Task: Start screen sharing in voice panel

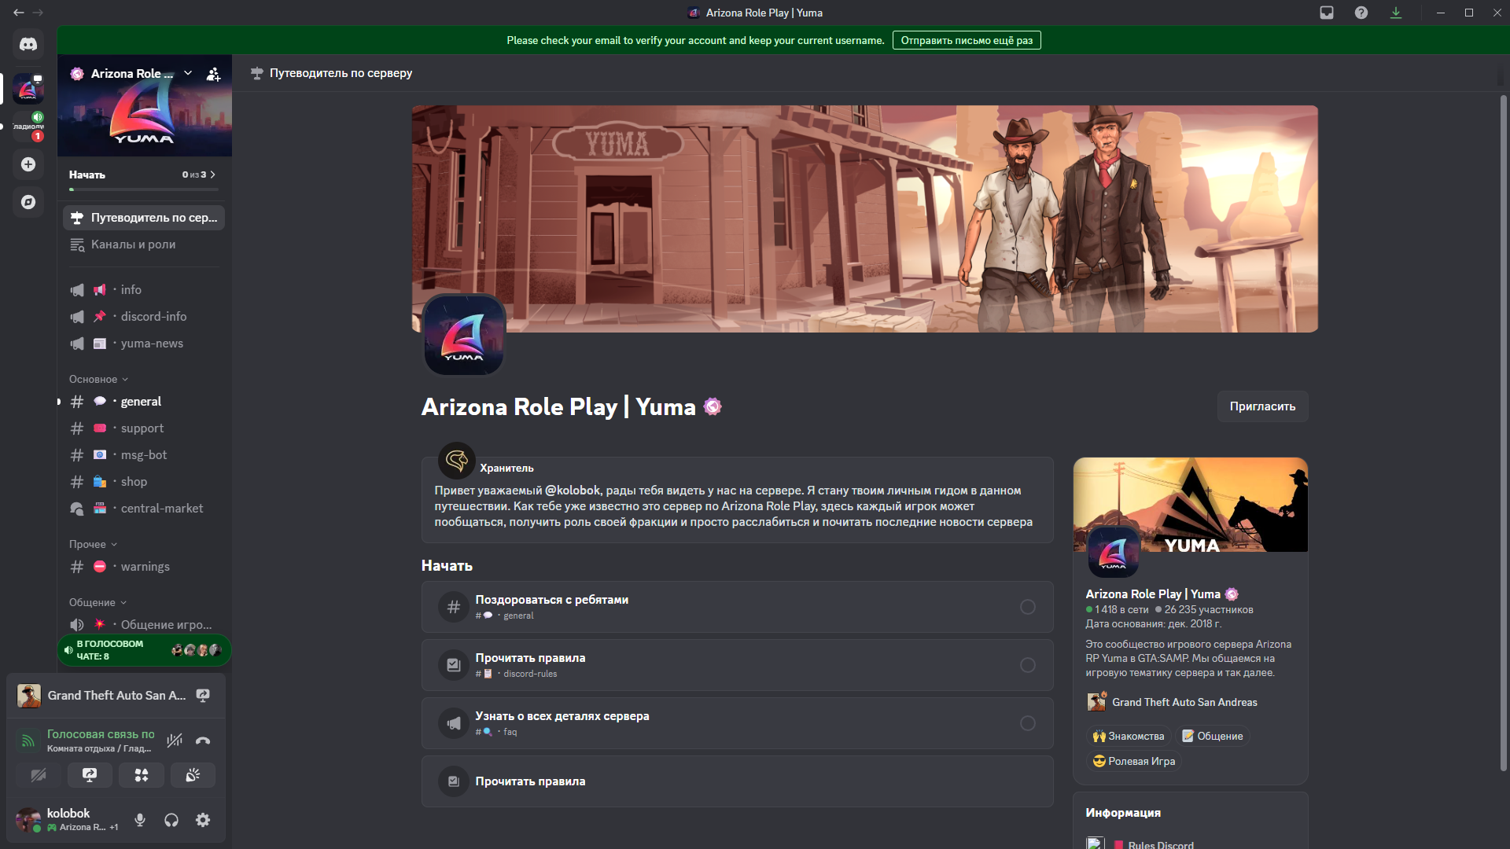Action: click(90, 775)
